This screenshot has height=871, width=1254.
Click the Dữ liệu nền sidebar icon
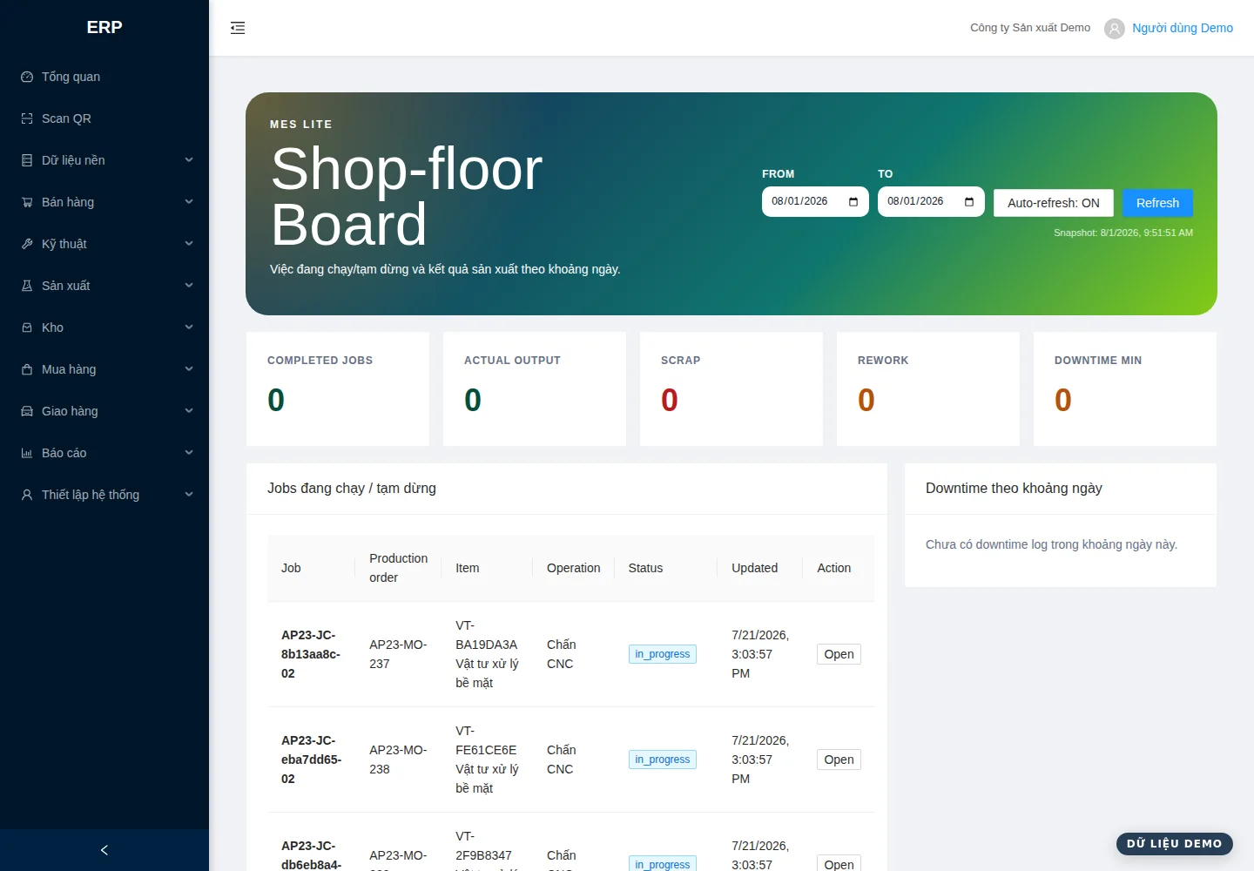point(27,160)
